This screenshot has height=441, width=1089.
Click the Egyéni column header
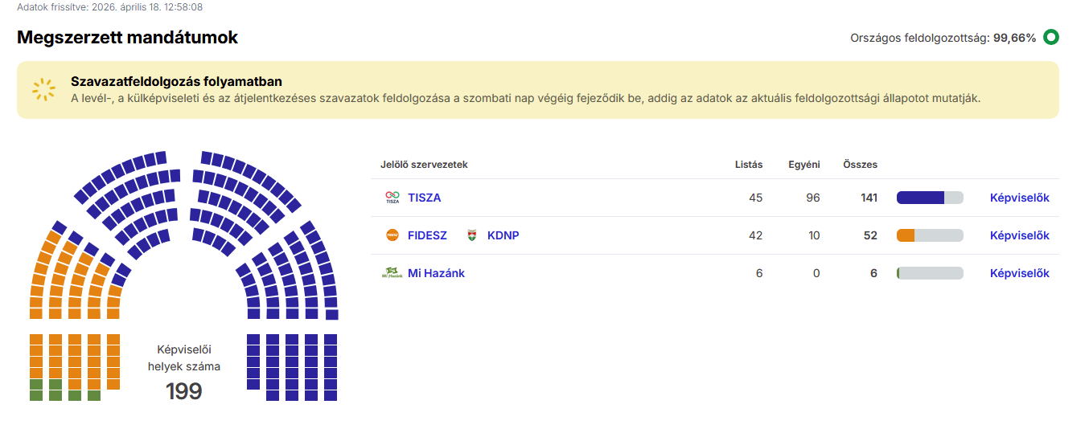[x=804, y=165]
